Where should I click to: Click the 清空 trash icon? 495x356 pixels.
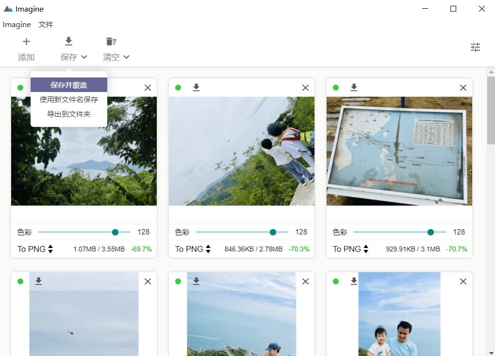[x=111, y=41]
